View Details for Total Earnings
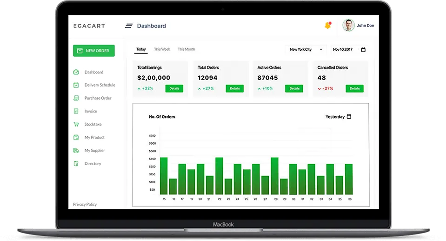Viewport: 446px width, 241px height. [x=174, y=88]
